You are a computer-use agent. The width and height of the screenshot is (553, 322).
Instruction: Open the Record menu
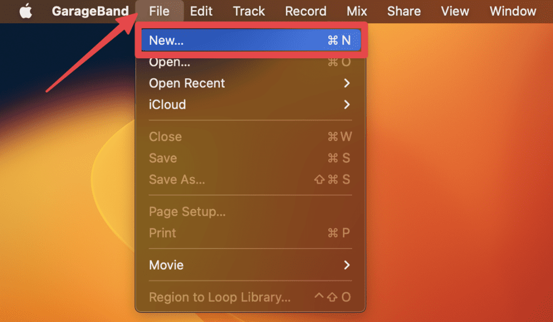coord(306,11)
